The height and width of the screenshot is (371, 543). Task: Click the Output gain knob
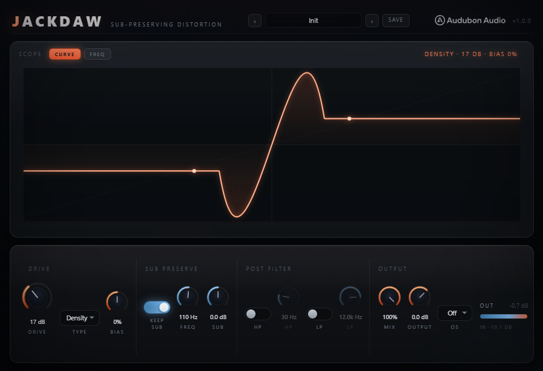pos(420,297)
